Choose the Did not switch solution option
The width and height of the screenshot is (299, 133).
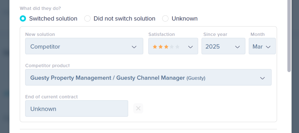pos(87,18)
